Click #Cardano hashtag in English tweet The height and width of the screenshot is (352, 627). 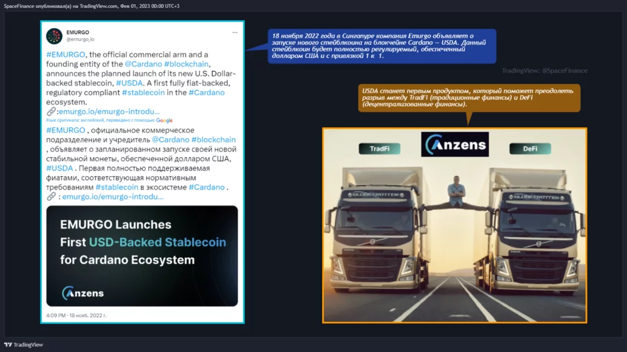coord(207,93)
